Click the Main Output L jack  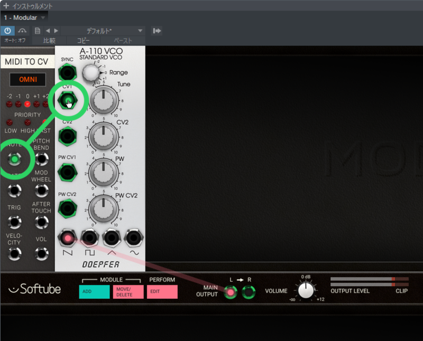[231, 292]
